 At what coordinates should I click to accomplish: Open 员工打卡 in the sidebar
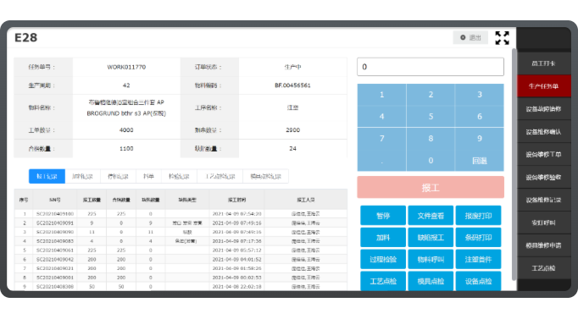pos(544,63)
